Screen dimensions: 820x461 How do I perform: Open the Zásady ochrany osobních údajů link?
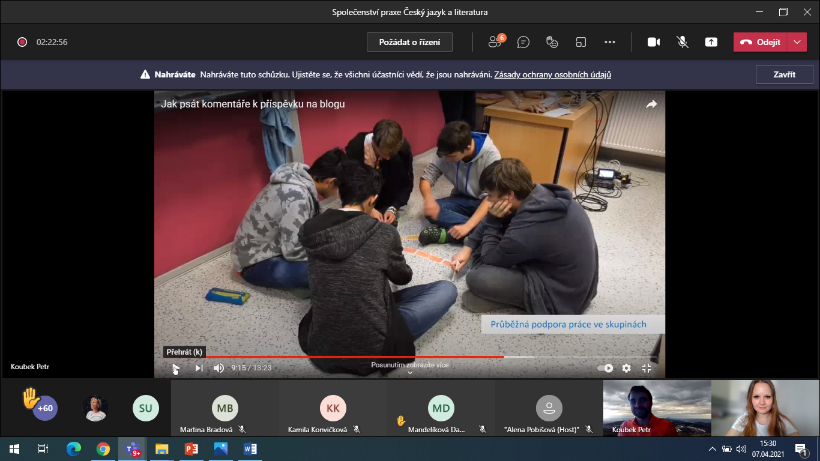(x=552, y=75)
